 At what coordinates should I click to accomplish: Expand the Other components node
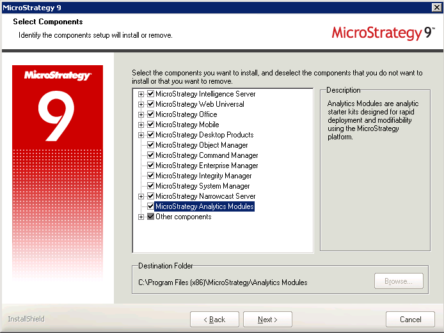pyautogui.click(x=141, y=217)
